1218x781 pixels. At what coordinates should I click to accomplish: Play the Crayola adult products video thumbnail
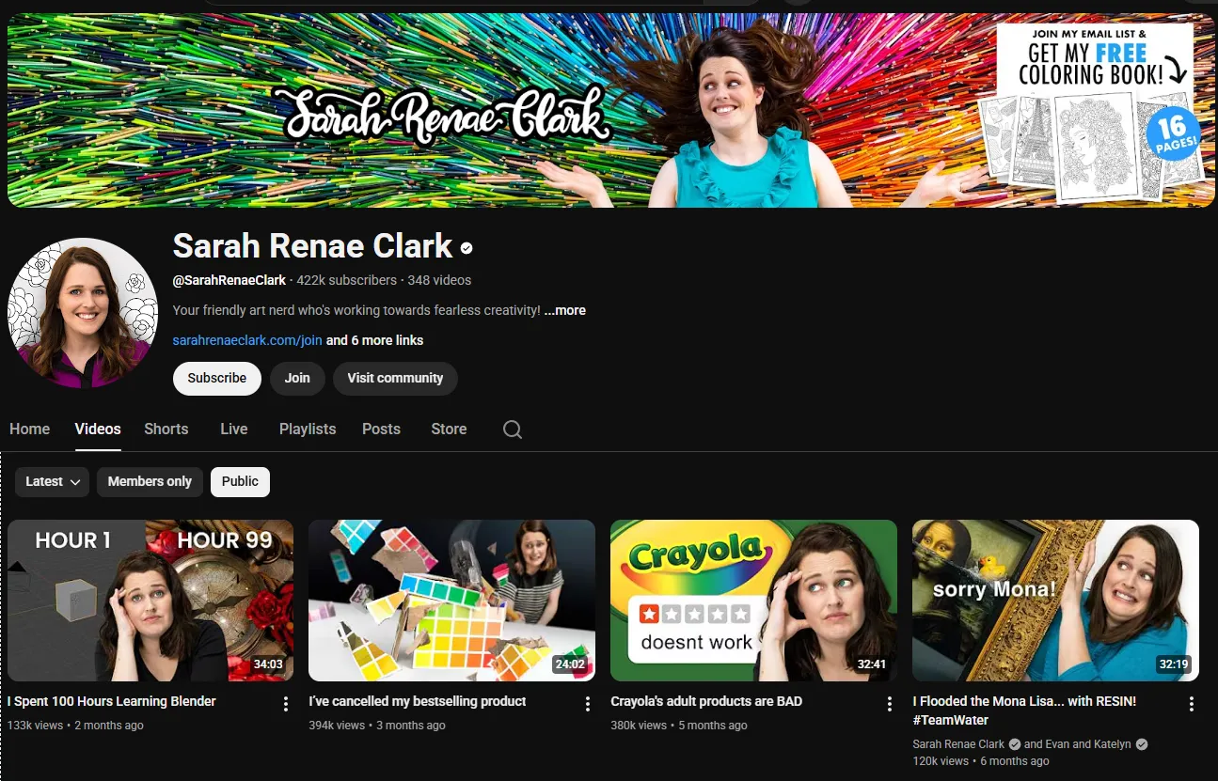753,600
